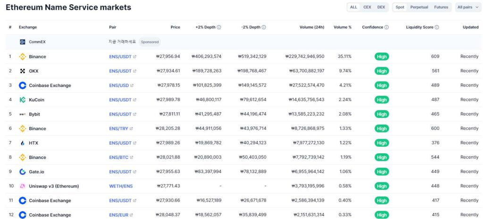Click the Sponsored badge in CommEX row
The height and width of the screenshot is (219, 483).
pyautogui.click(x=150, y=42)
